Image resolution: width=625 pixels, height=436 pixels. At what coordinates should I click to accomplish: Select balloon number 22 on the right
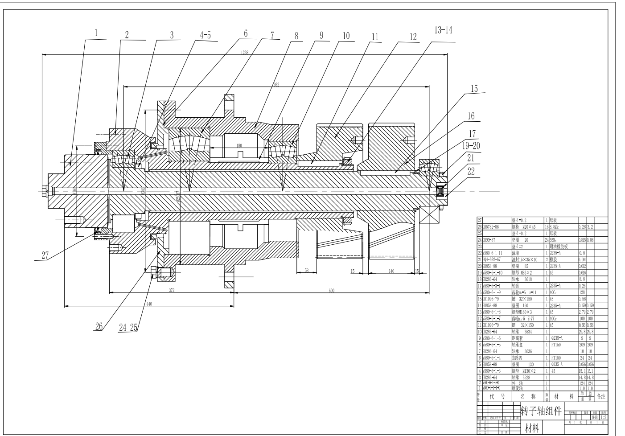coord(471,171)
